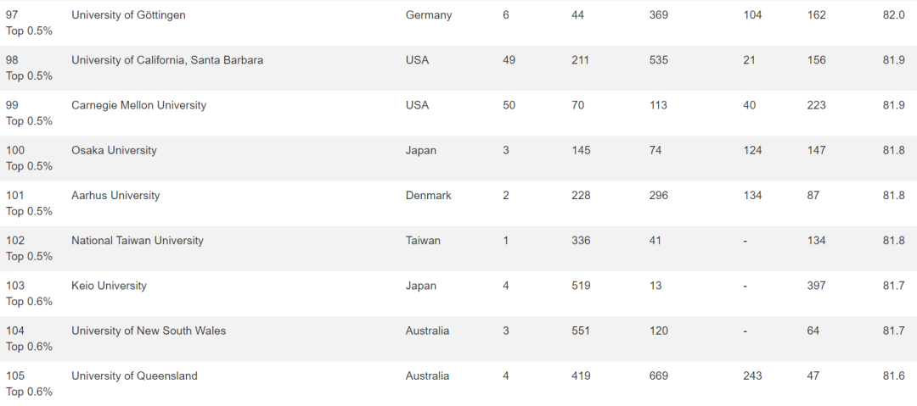
Task: Click University of Queensland name
Action: coord(134,375)
